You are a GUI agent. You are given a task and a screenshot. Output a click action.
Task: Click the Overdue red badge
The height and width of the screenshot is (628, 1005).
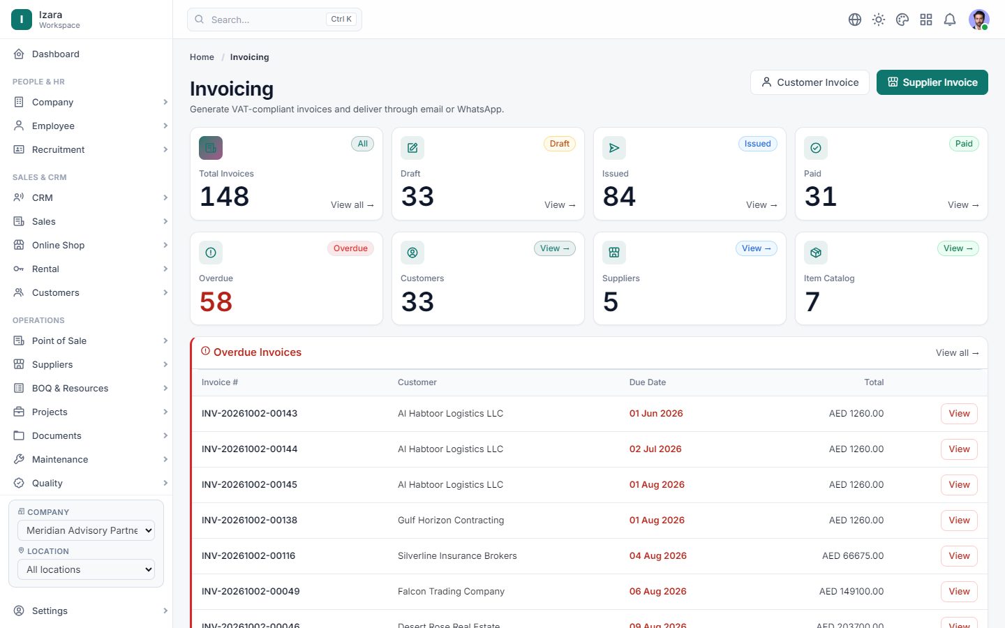click(x=350, y=248)
